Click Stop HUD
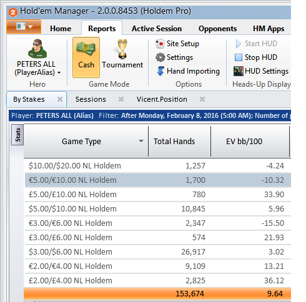 click(256, 57)
